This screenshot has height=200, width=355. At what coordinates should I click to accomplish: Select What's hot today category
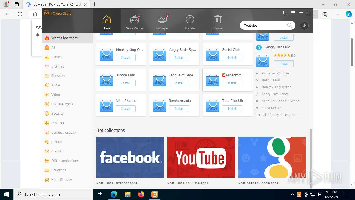tap(67, 38)
